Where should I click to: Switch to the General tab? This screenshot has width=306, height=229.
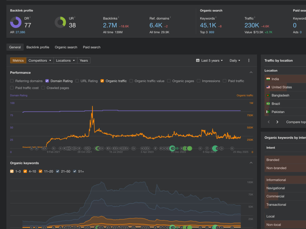point(15,47)
